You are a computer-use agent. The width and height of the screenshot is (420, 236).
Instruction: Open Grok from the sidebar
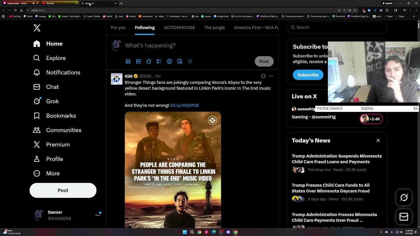tap(46, 101)
